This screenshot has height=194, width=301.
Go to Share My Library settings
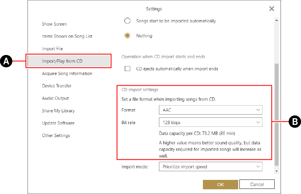click(58, 111)
